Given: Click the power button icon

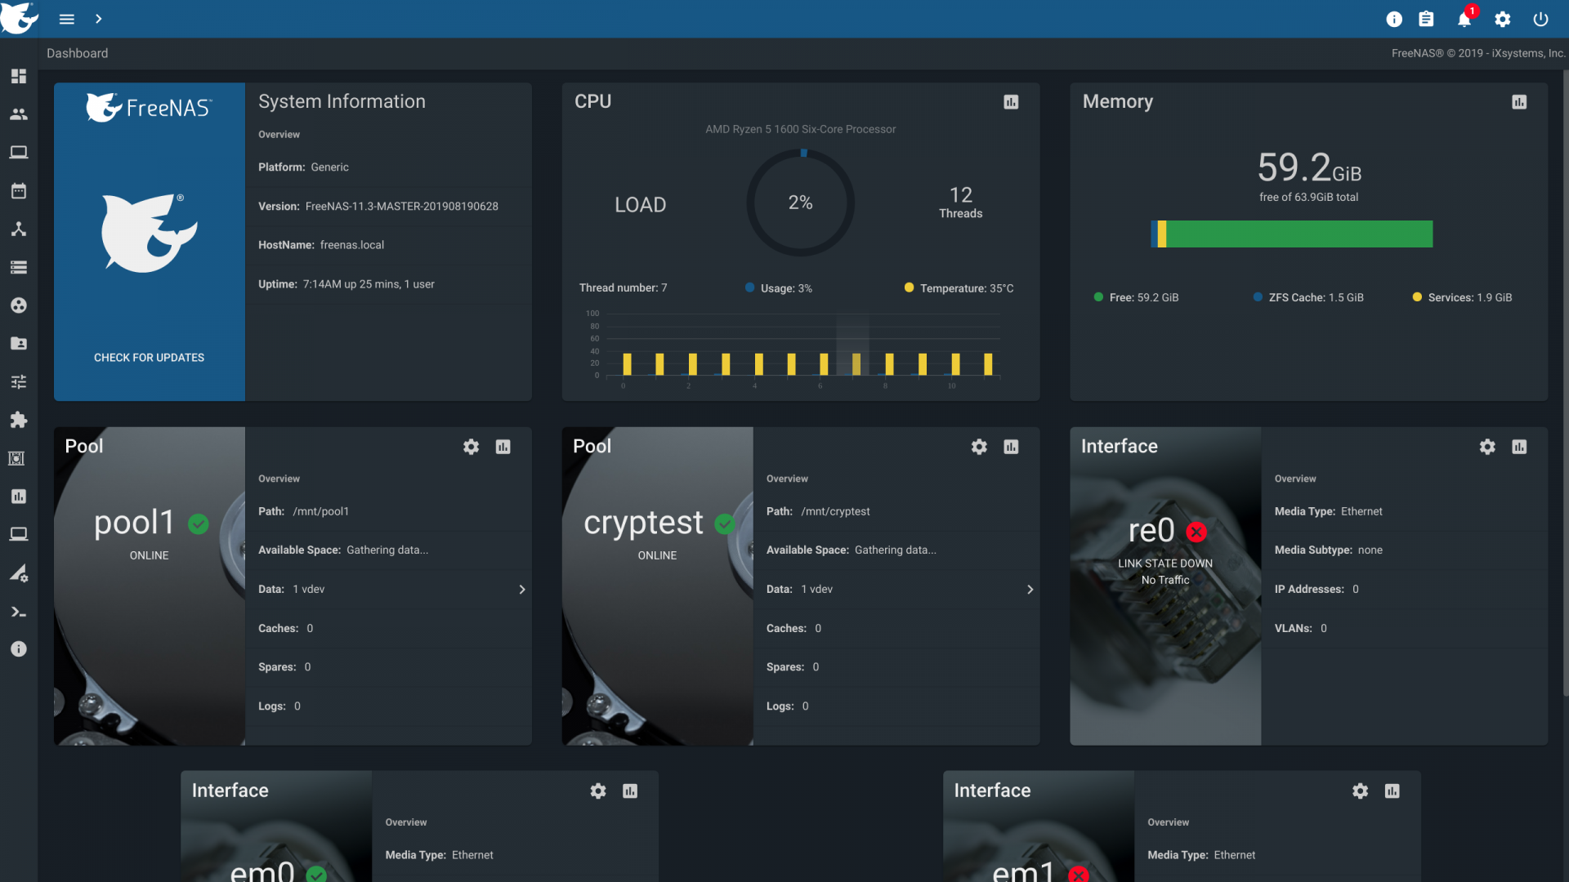Looking at the screenshot, I should (x=1540, y=20).
